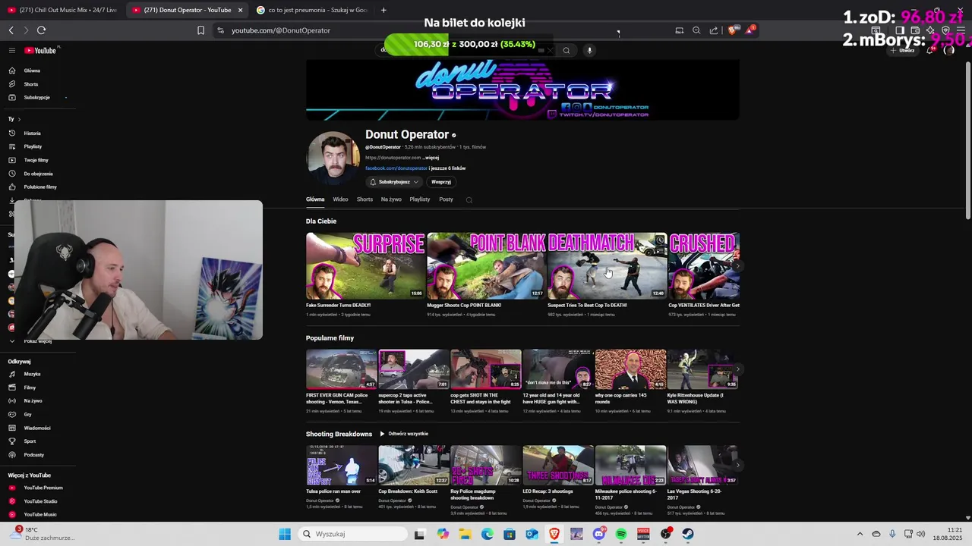
Task: Go to Główna in YouTube sidebar
Action: [32, 71]
